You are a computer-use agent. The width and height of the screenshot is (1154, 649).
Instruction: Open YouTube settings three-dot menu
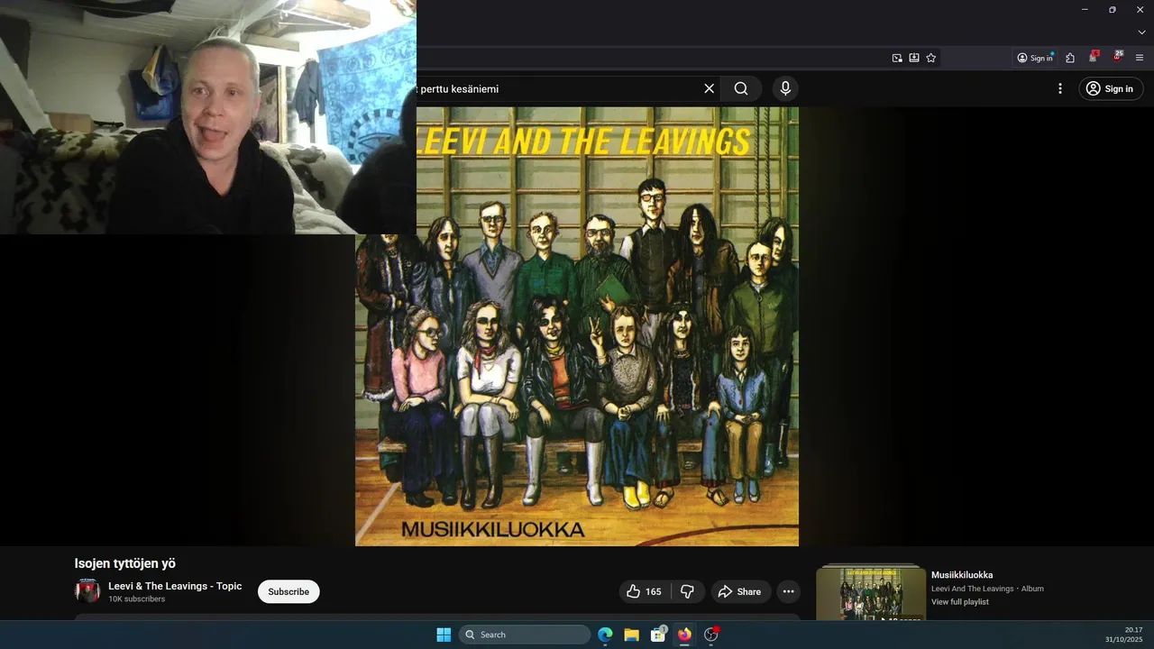[1060, 88]
